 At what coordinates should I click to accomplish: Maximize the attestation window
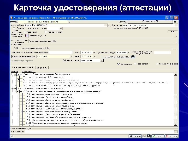coord(172,18)
